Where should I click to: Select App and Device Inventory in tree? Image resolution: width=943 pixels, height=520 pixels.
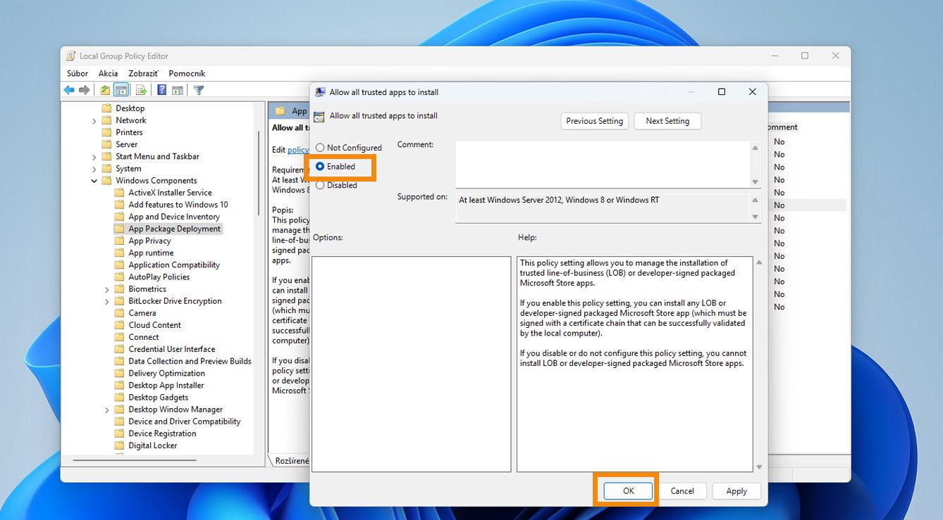(174, 217)
